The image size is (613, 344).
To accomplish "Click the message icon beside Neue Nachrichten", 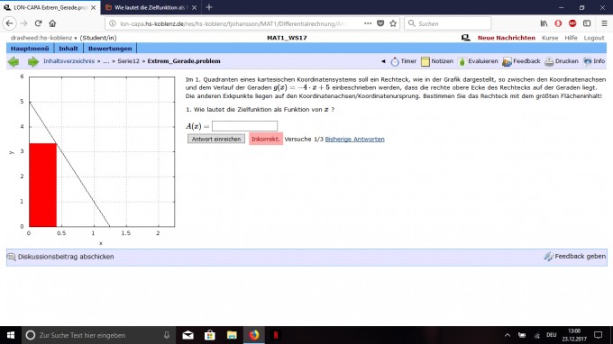I will pyautogui.click(x=466, y=38).
